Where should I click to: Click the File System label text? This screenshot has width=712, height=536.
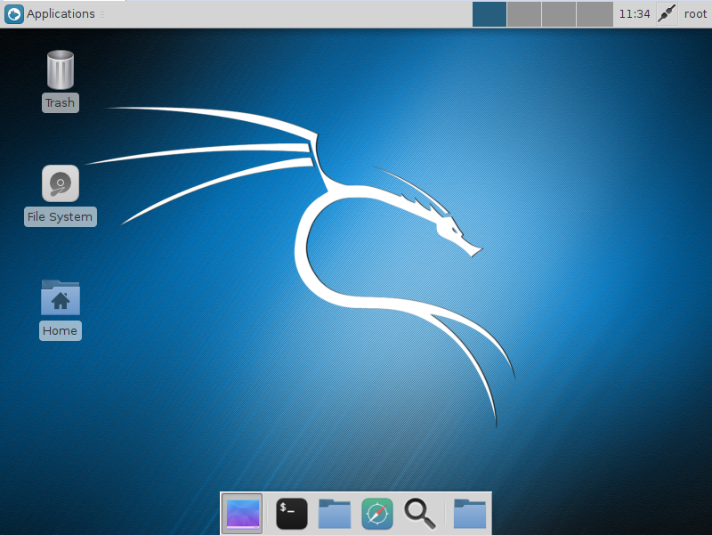[60, 217]
